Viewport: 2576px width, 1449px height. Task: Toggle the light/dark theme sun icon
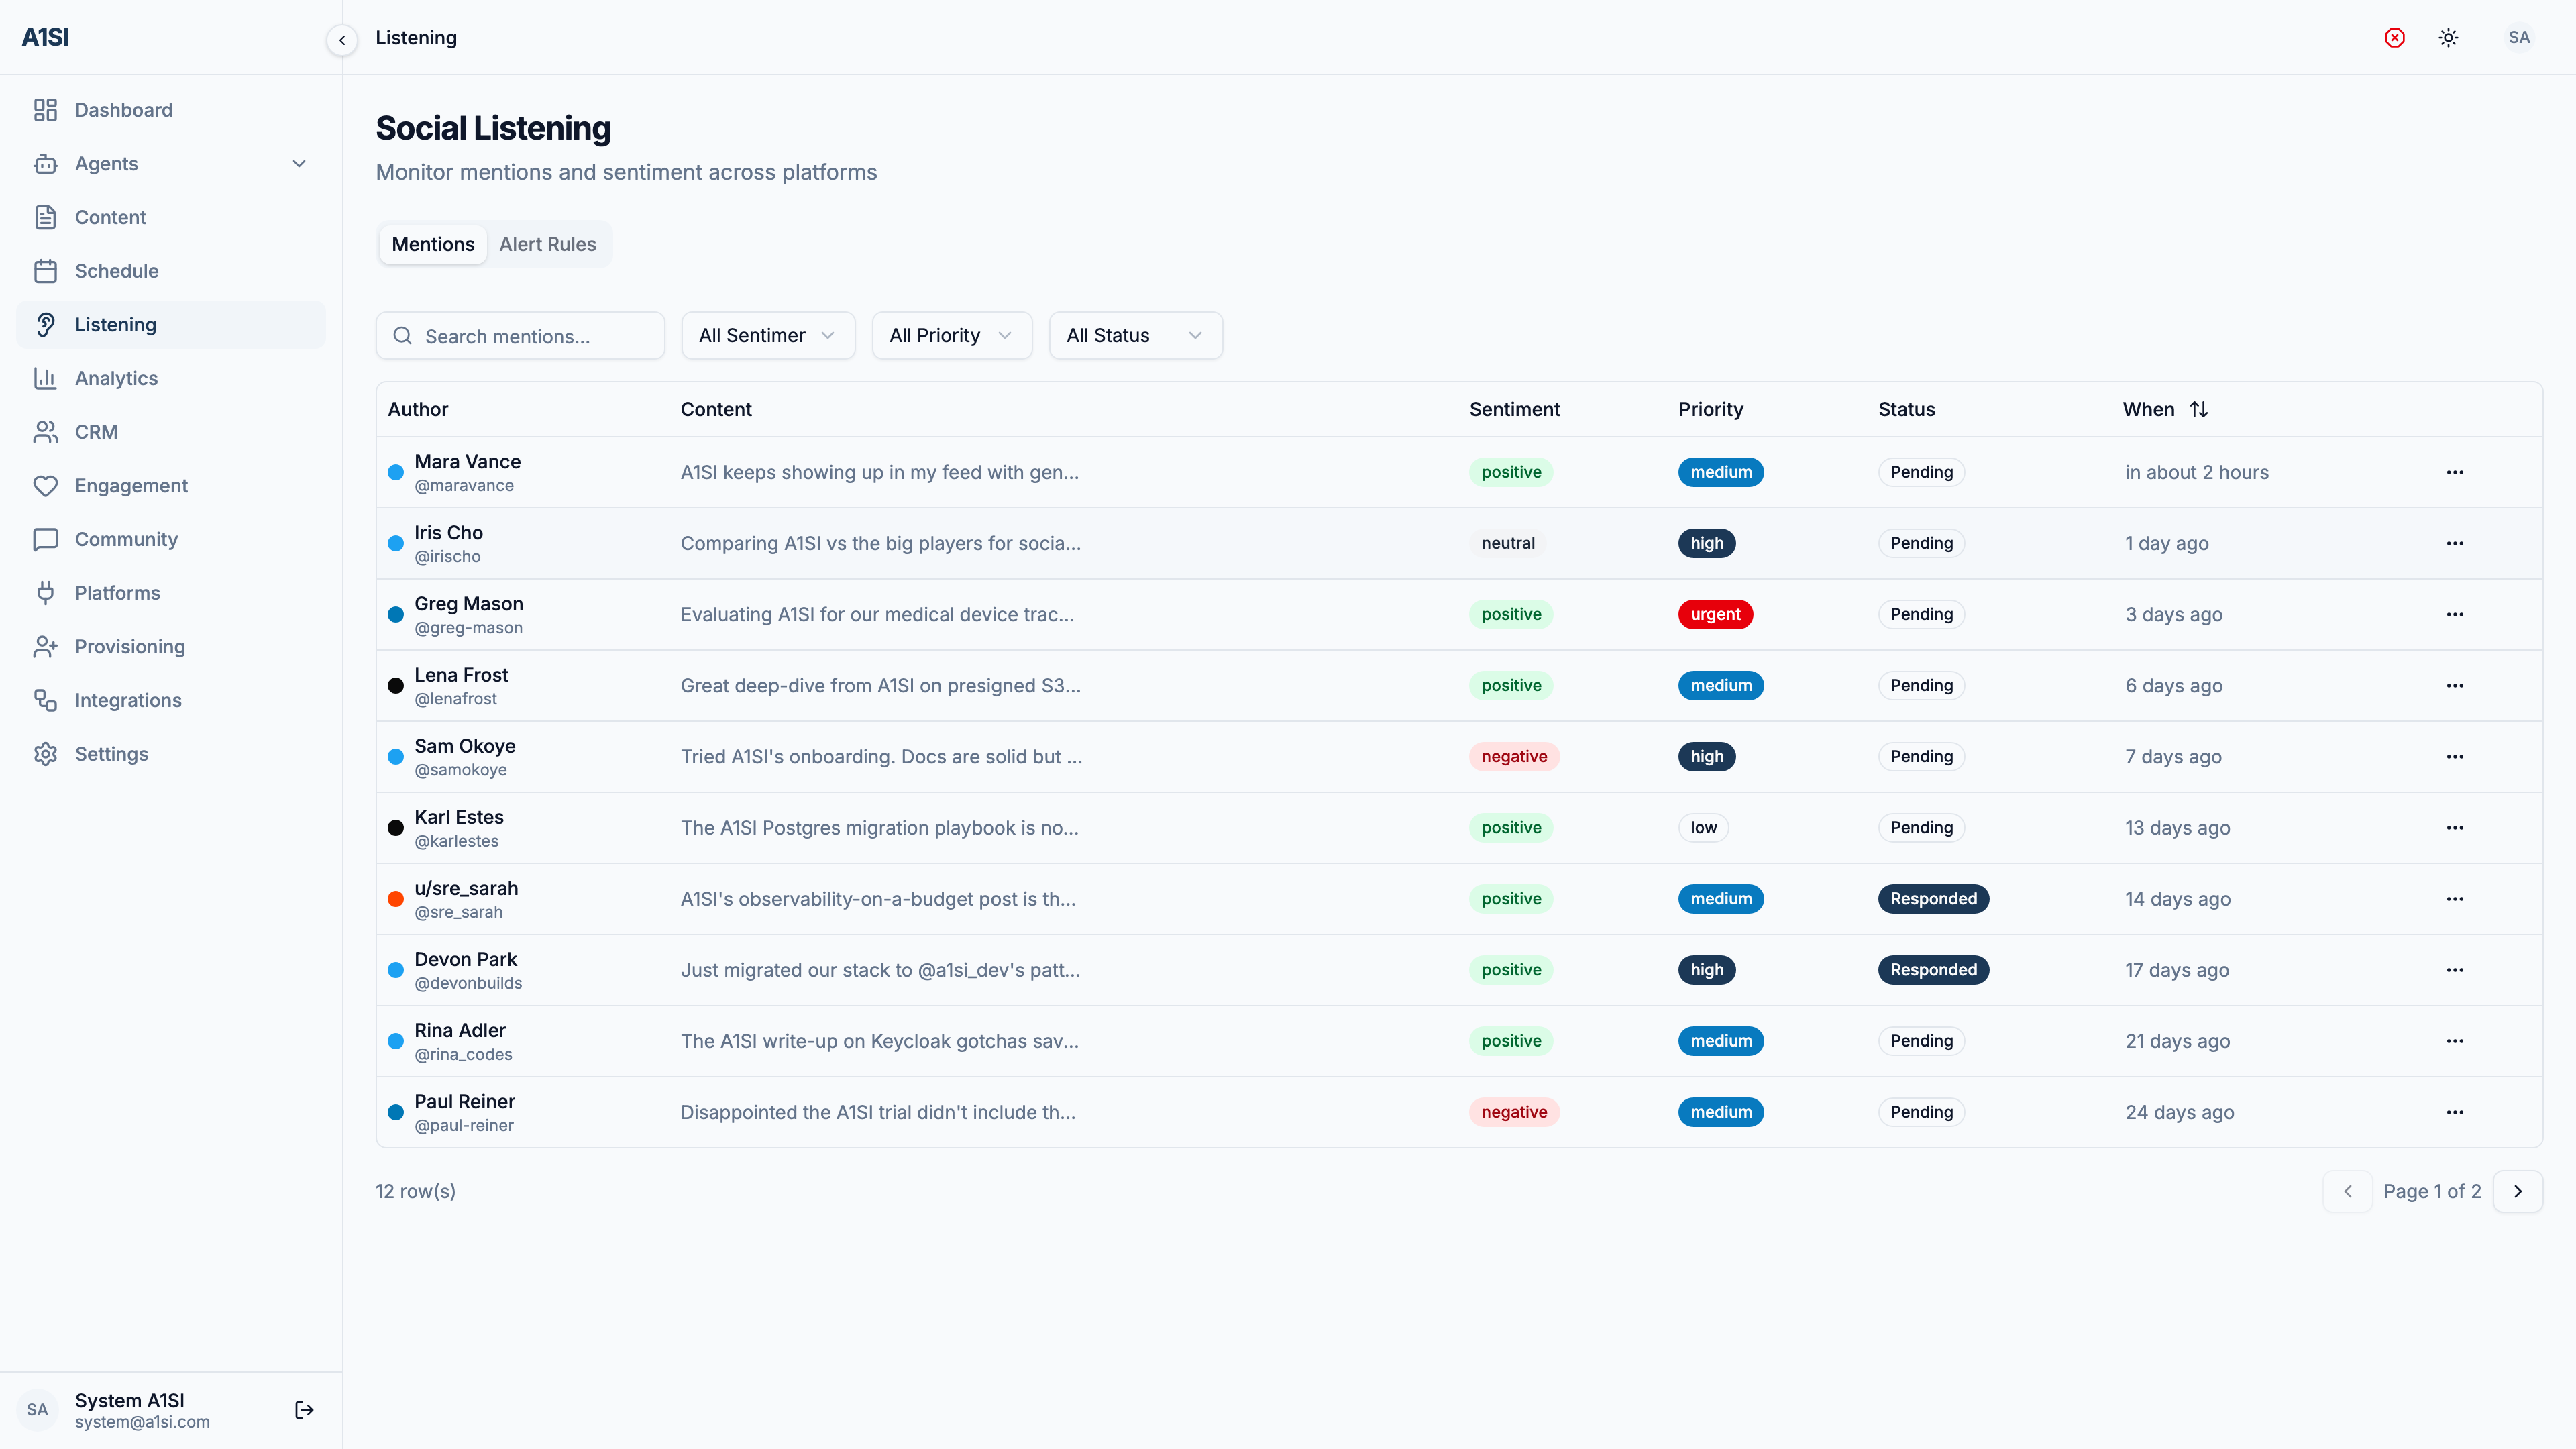tap(2448, 37)
